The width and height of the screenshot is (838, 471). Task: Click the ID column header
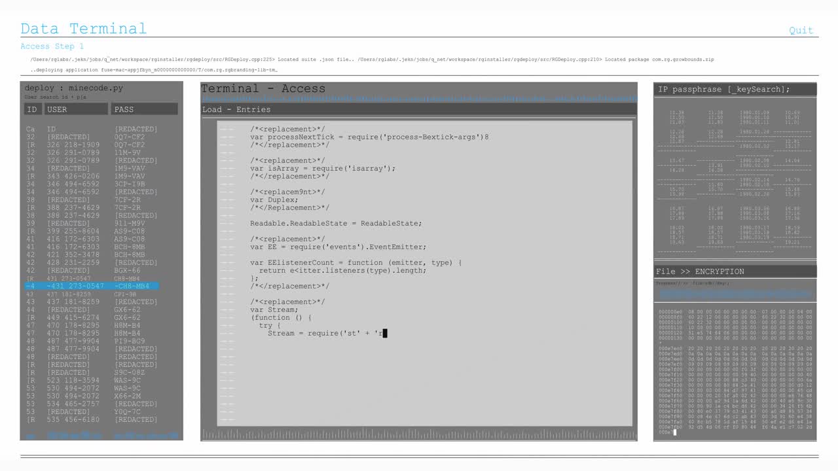(32, 109)
